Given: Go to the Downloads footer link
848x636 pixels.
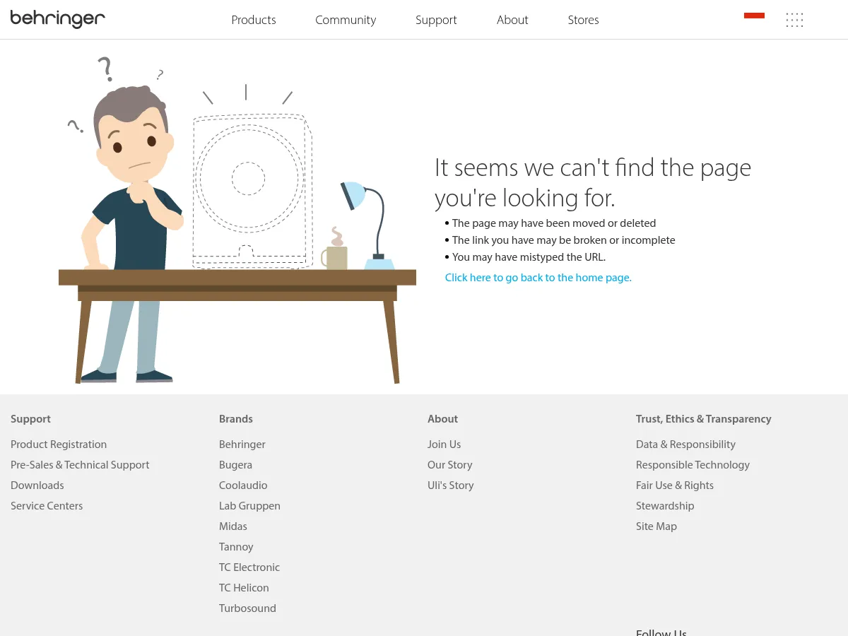Looking at the screenshot, I should (x=37, y=485).
